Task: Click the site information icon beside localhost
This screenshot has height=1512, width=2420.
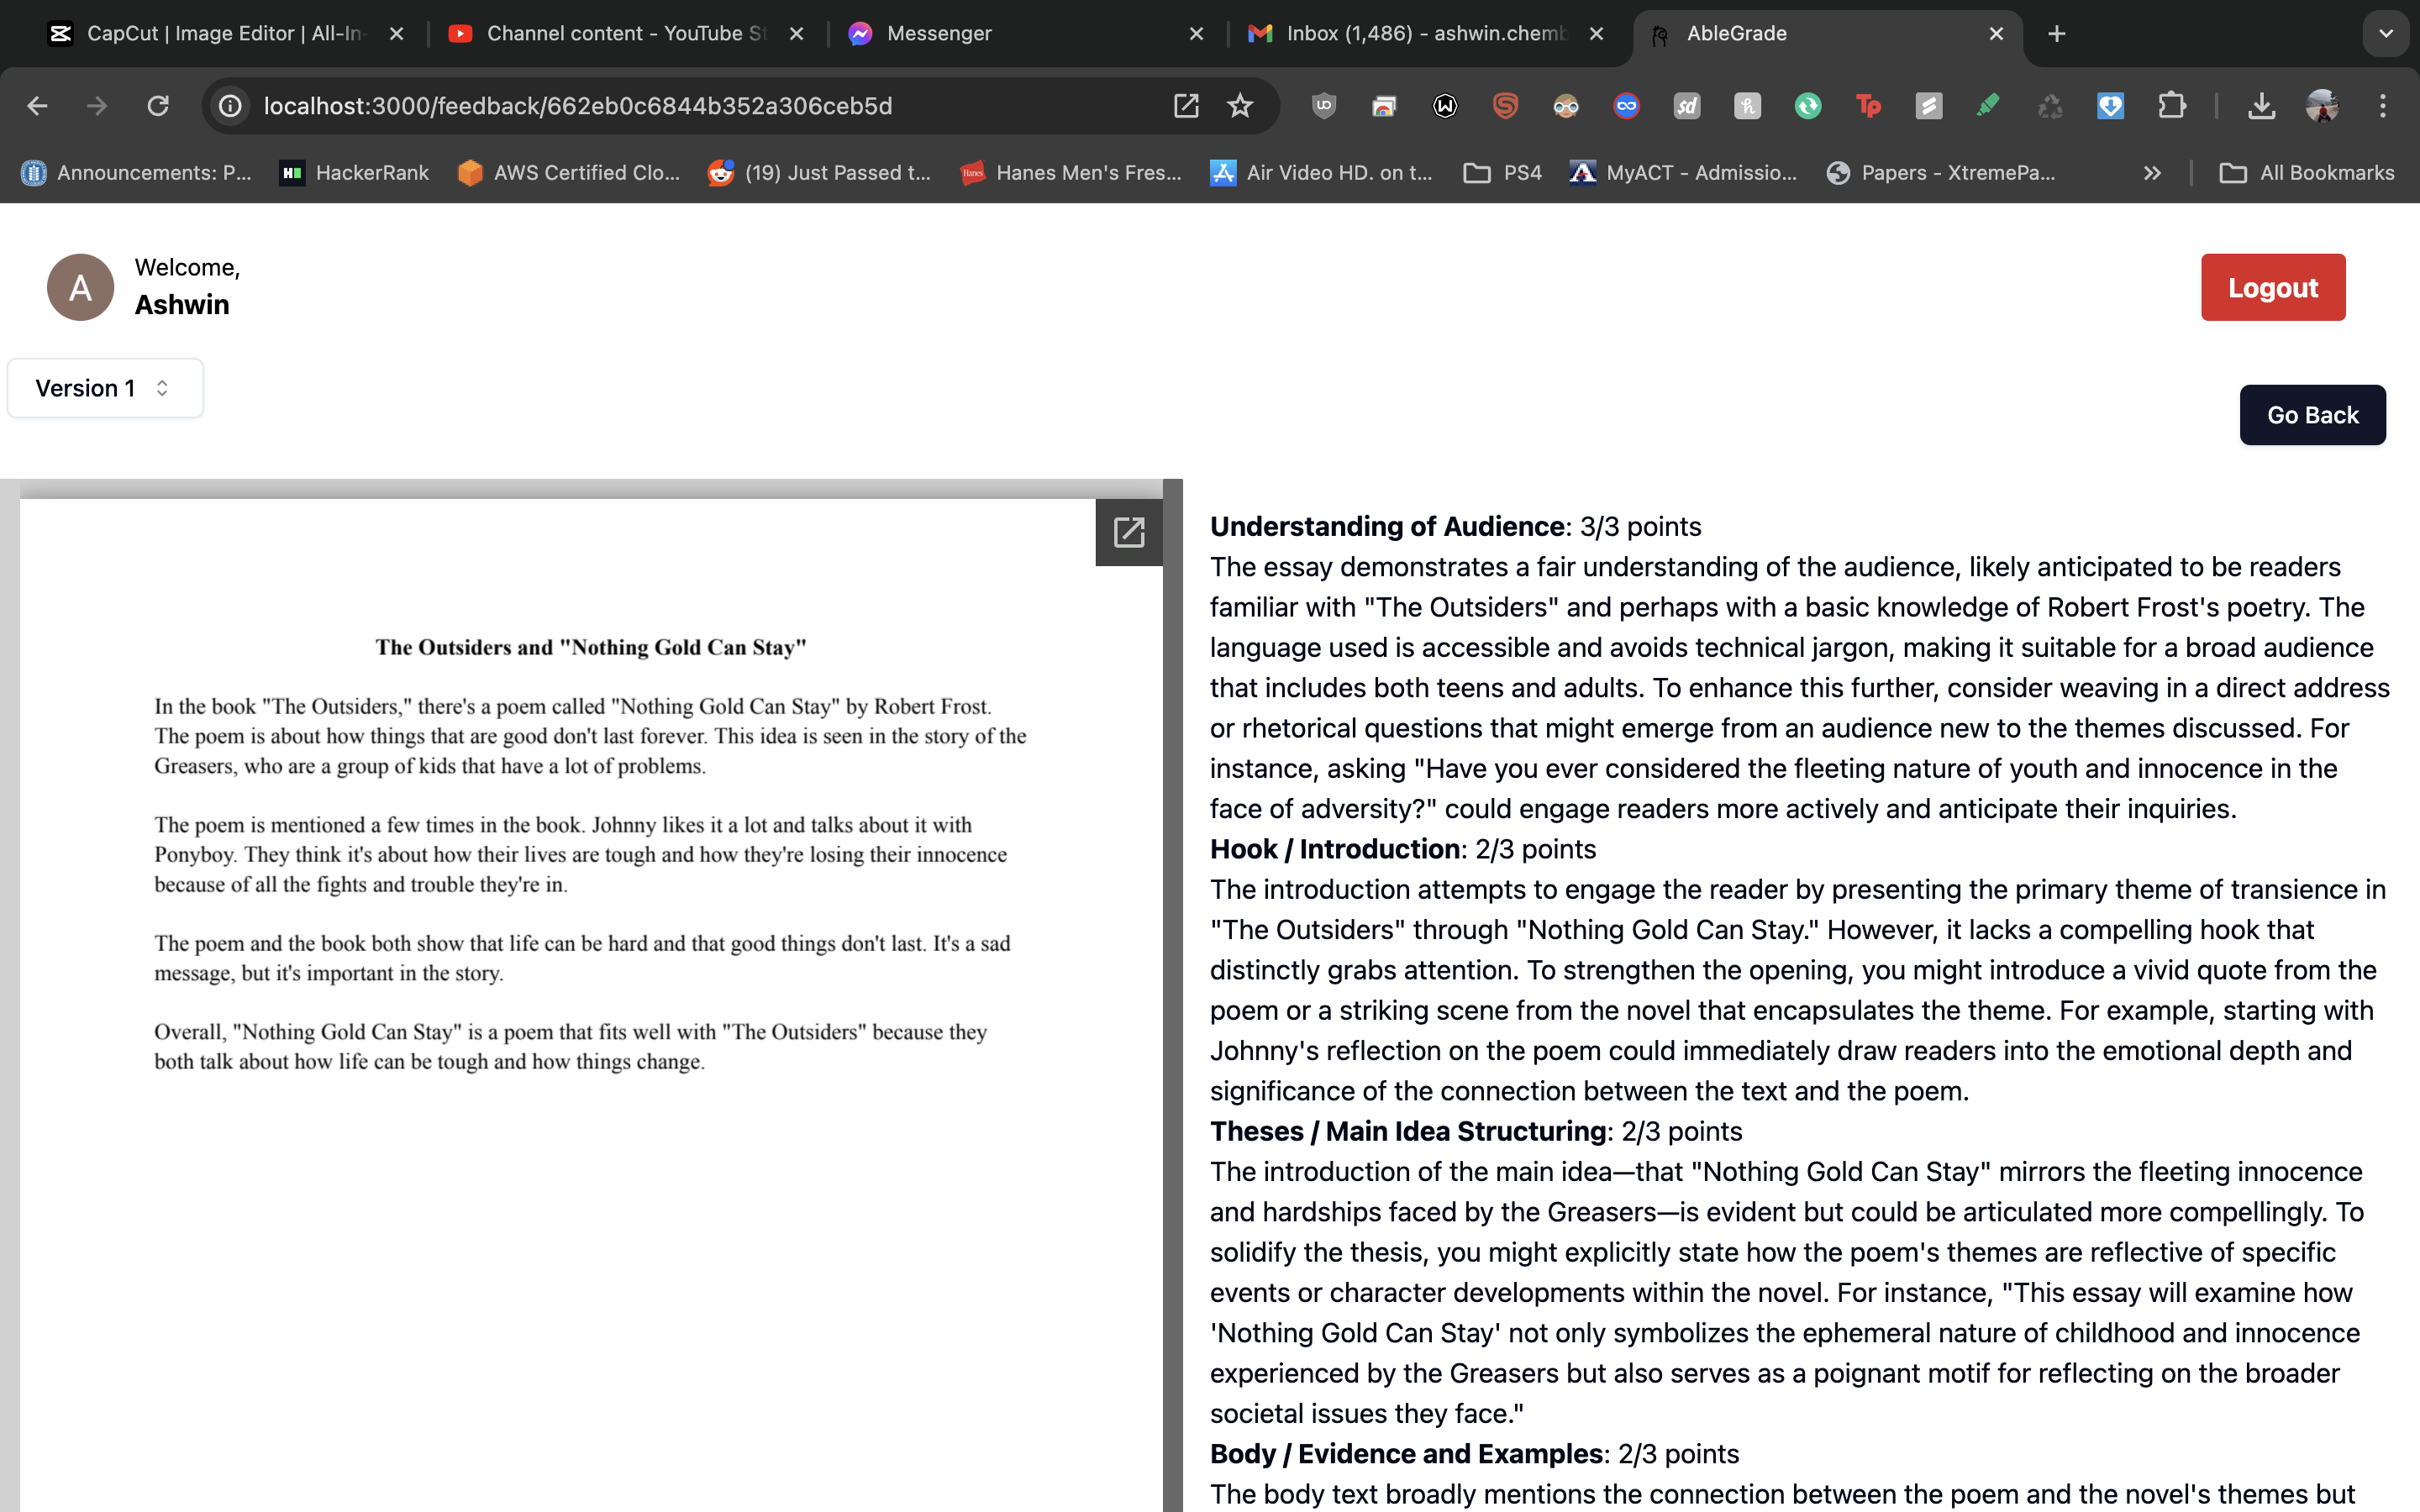Action: click(231, 106)
